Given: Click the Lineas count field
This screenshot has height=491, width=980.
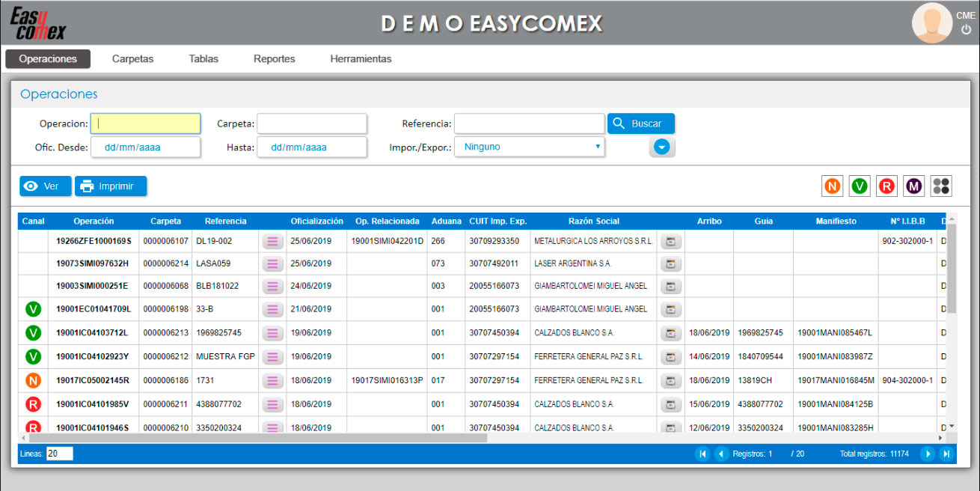Looking at the screenshot, I should pyautogui.click(x=59, y=454).
